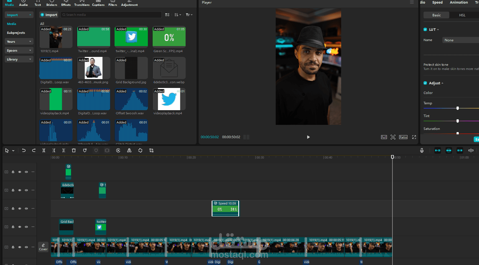Select the Crop tool
The width and height of the screenshot is (479, 265).
[x=151, y=150]
